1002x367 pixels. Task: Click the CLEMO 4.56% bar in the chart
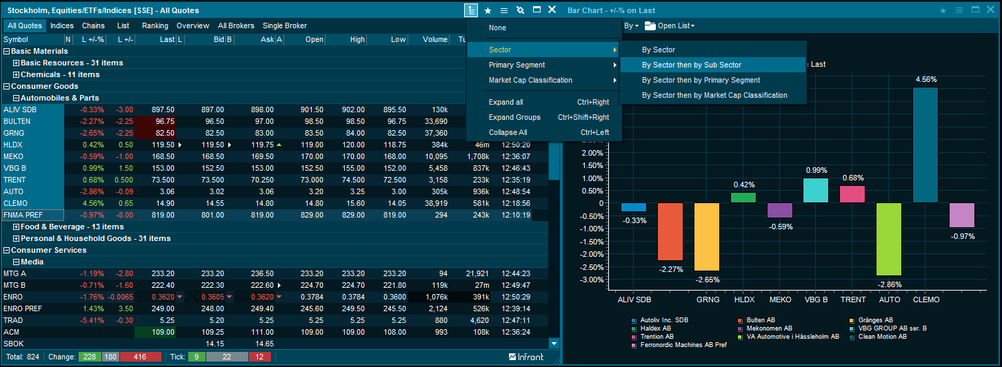click(x=925, y=145)
